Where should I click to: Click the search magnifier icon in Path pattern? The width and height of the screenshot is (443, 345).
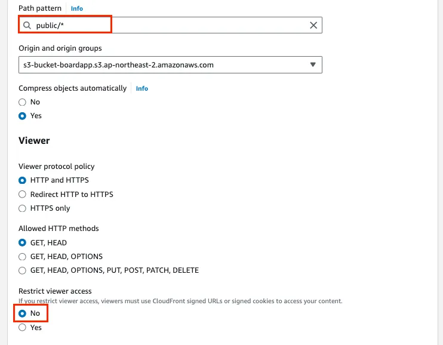coord(27,25)
